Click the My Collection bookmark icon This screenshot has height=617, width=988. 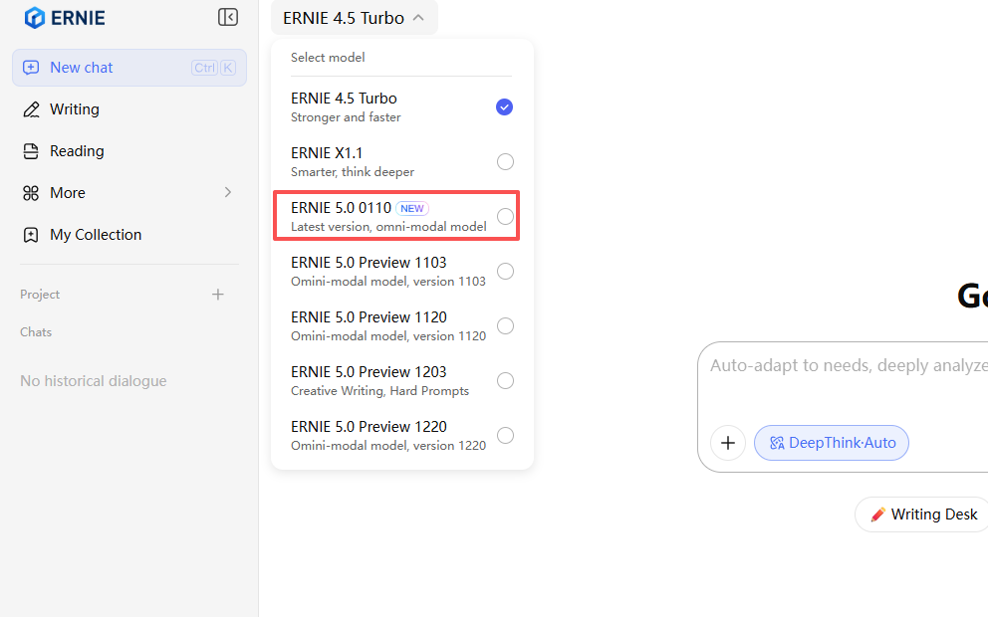point(31,235)
